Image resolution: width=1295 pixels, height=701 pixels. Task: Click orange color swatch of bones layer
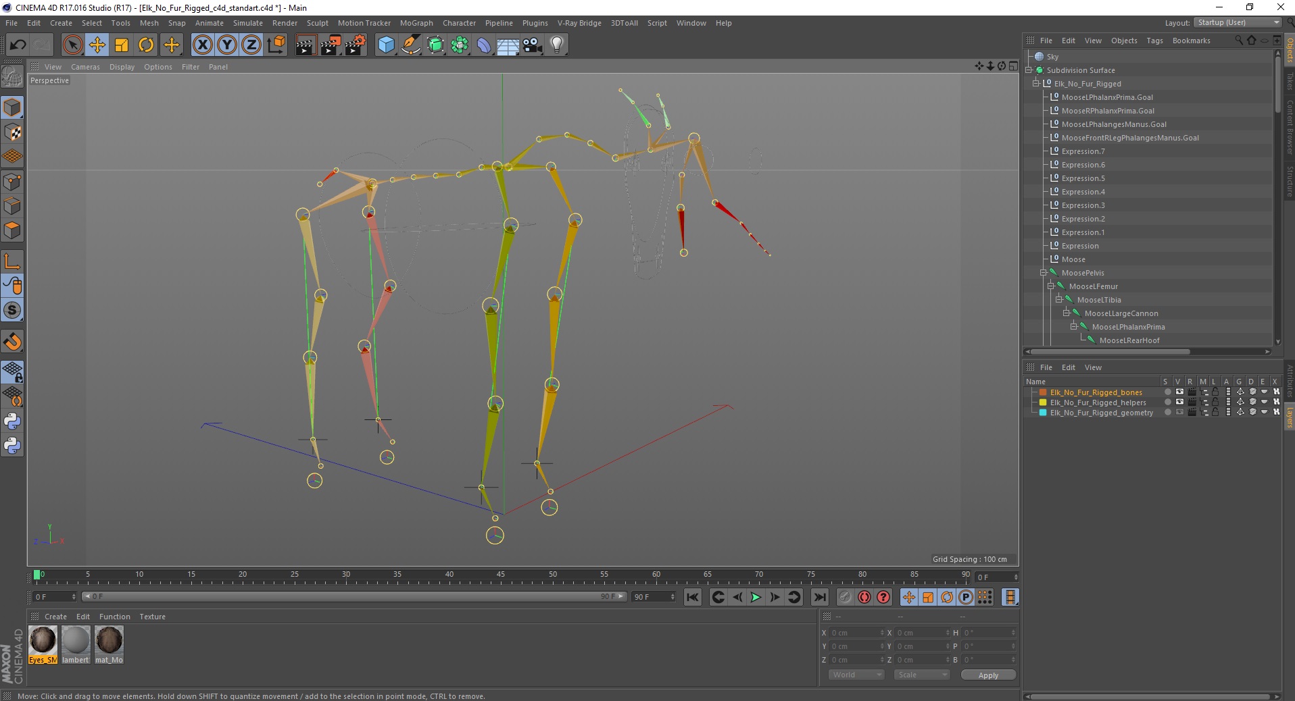tap(1043, 392)
